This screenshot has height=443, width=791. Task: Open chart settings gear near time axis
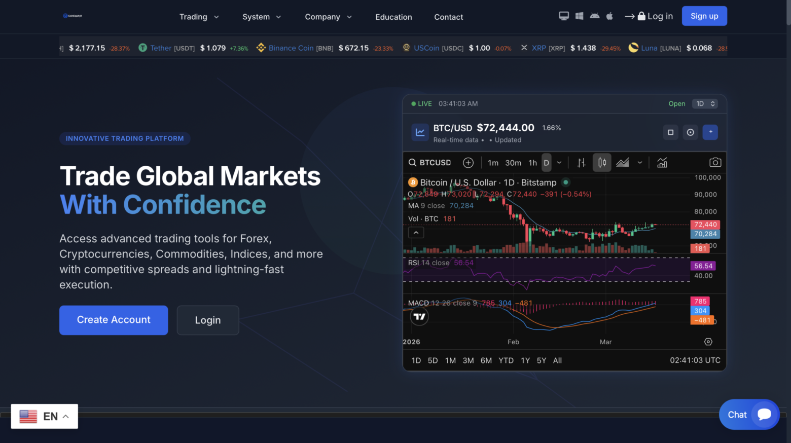pos(708,342)
